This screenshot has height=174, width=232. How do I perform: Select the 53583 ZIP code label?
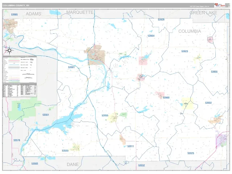click(x=35, y=163)
